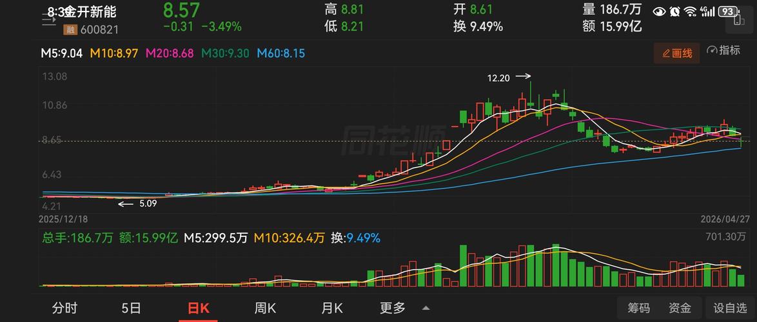Select the 日K daily candlestick tab
Viewport: 757px width, 322px height.
point(198,308)
